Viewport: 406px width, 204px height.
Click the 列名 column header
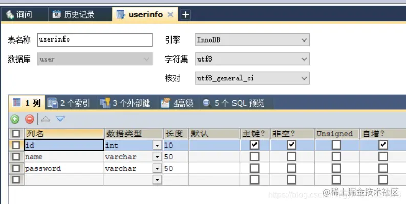[64, 134]
